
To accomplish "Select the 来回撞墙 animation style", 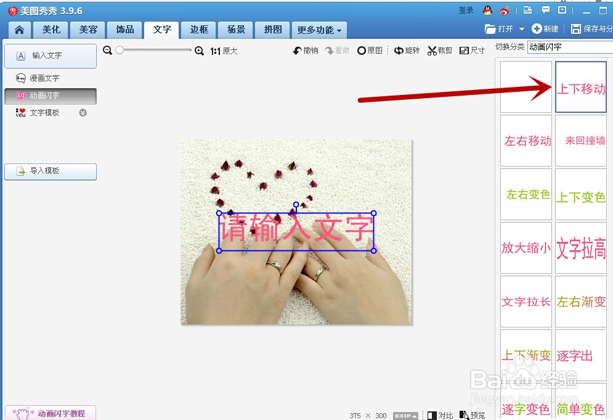I will (581, 141).
